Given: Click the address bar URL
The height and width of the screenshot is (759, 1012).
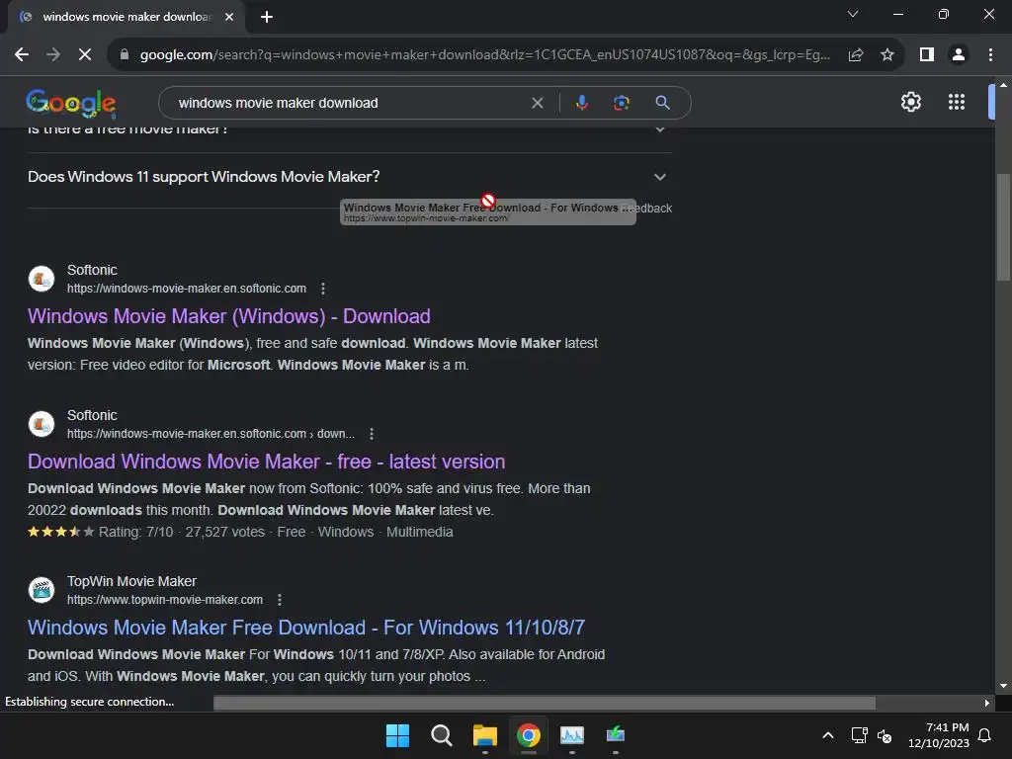Looking at the screenshot, I should point(484,55).
